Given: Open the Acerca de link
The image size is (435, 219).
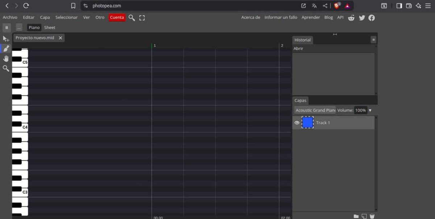Looking at the screenshot, I should tap(250, 17).
